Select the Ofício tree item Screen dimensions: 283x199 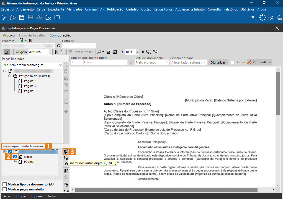coord(28,157)
